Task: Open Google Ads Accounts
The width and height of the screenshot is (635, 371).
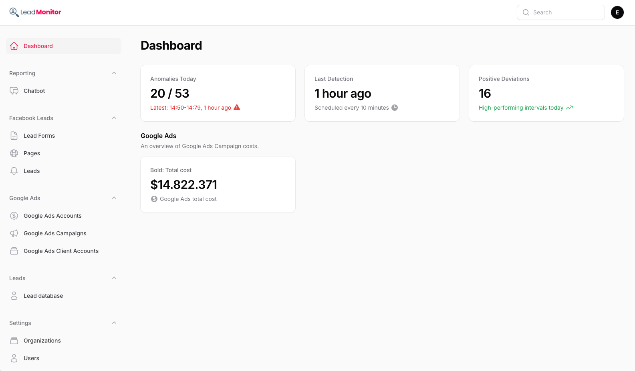Action: 64,216
